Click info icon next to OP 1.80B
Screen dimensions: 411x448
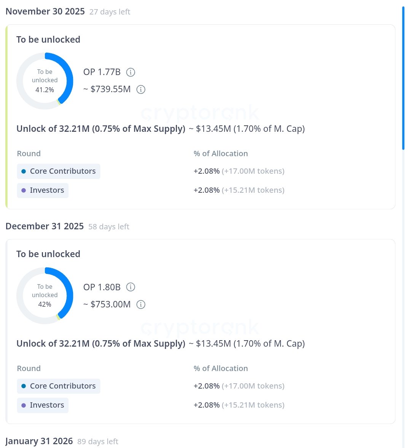pos(131,287)
